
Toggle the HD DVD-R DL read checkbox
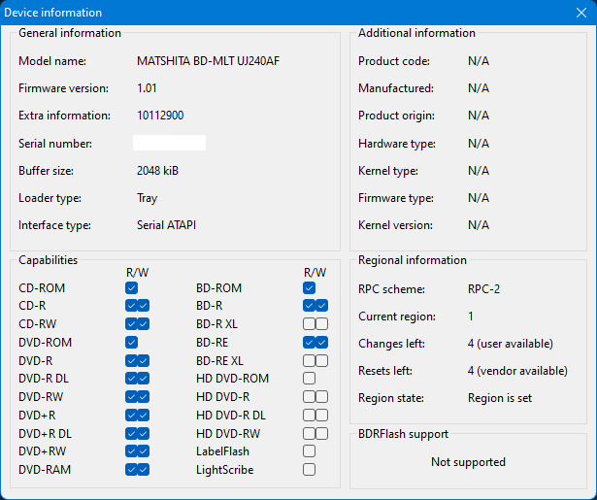pyautogui.click(x=309, y=416)
